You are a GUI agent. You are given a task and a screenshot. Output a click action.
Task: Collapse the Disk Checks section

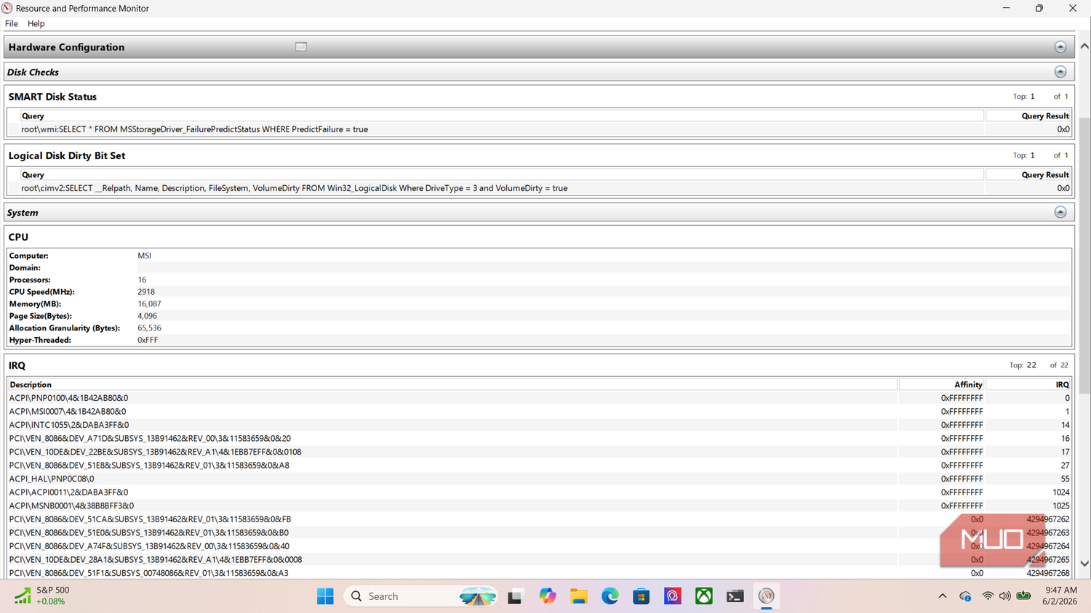tap(1060, 72)
